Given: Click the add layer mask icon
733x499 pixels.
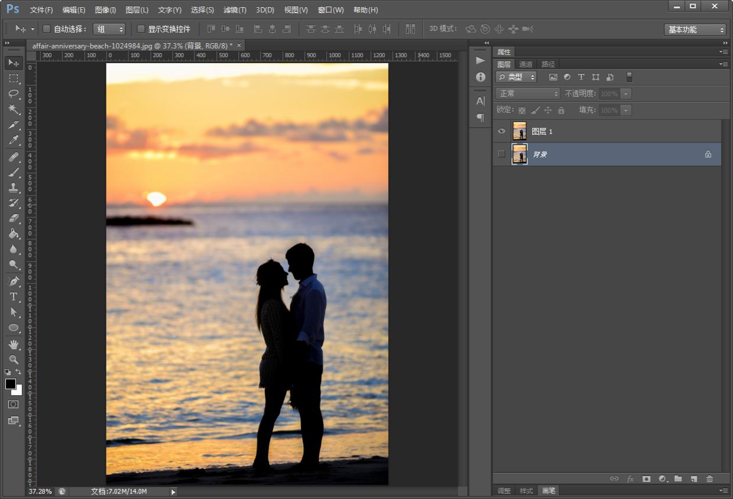Looking at the screenshot, I should (x=646, y=479).
